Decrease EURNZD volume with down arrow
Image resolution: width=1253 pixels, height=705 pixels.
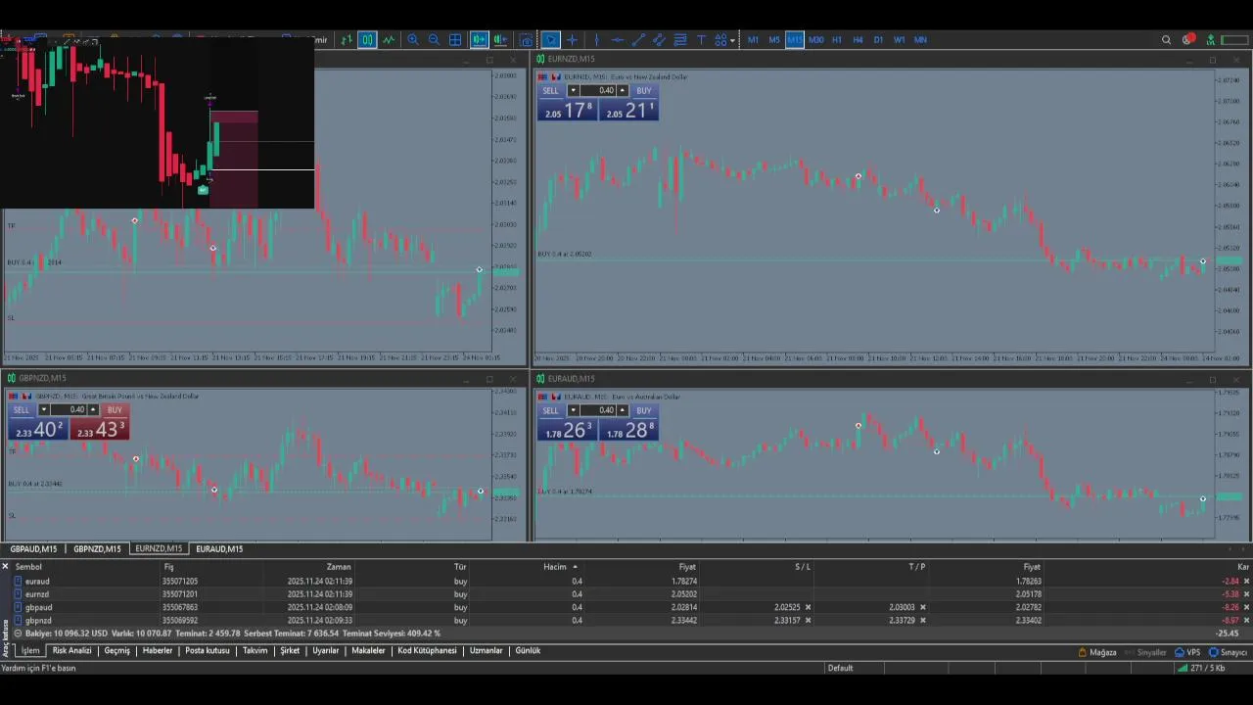coord(573,91)
